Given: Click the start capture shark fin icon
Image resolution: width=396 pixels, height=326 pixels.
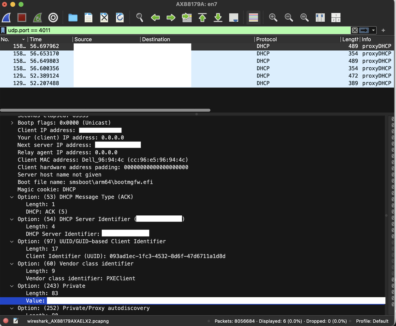Looking at the screenshot, I should click(6, 18).
